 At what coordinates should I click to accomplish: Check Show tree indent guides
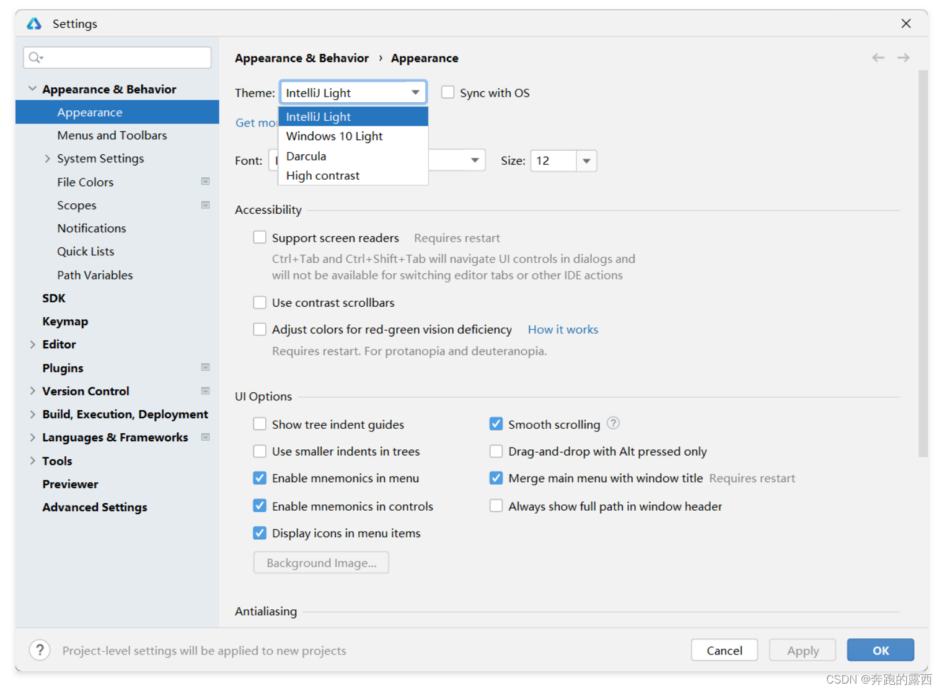pyautogui.click(x=260, y=424)
